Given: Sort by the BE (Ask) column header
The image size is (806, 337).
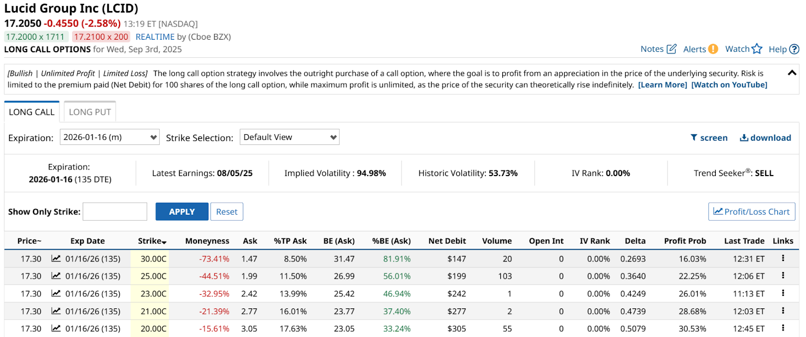Looking at the screenshot, I should pos(339,241).
